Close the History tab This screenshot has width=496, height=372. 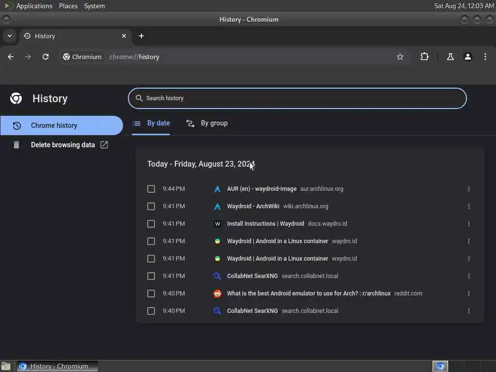point(124,36)
